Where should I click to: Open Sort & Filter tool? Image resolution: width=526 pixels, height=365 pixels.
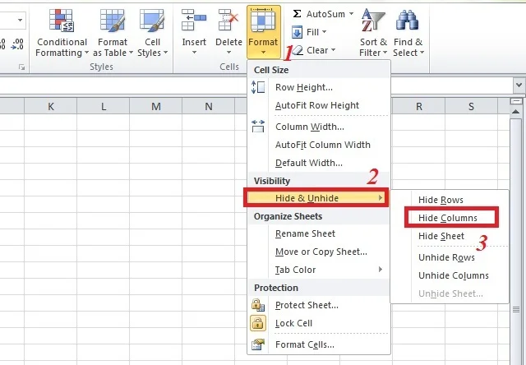tap(373, 33)
